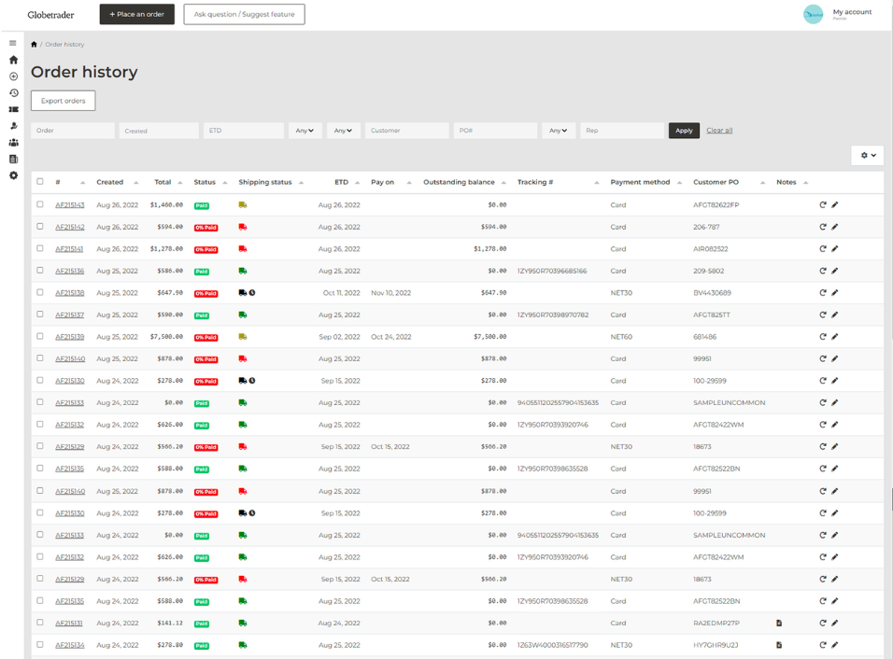Sort by Customer PO column header
The image size is (893, 659).
729,182
